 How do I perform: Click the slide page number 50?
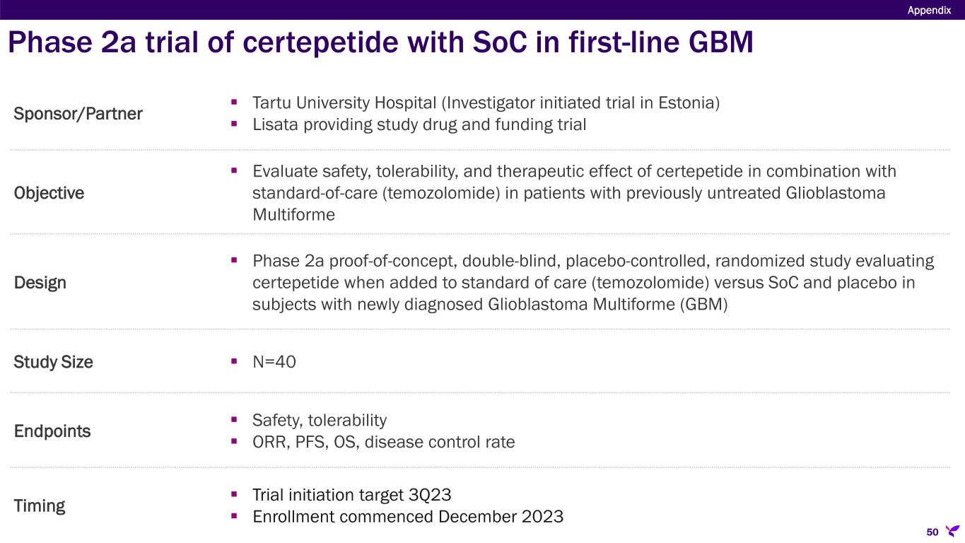(x=932, y=532)
